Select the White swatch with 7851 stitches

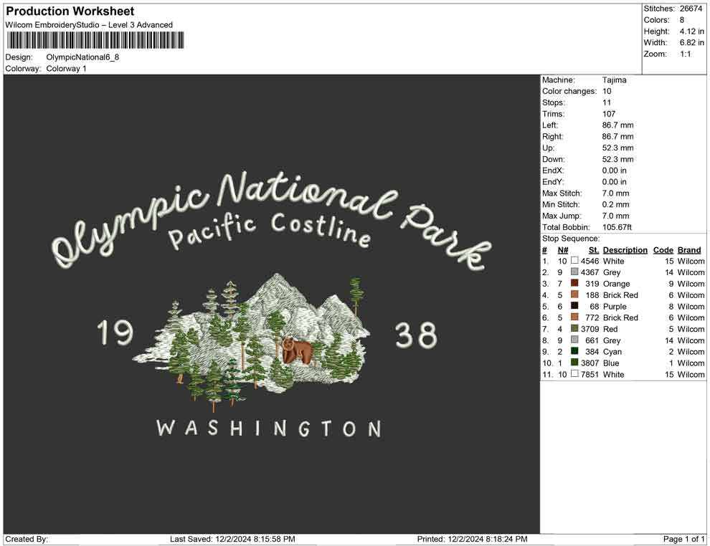tap(574, 373)
